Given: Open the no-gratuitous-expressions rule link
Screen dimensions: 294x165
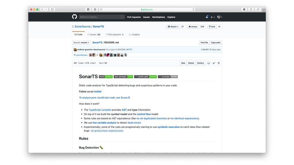Looking at the screenshot, I should [x=107, y=131].
